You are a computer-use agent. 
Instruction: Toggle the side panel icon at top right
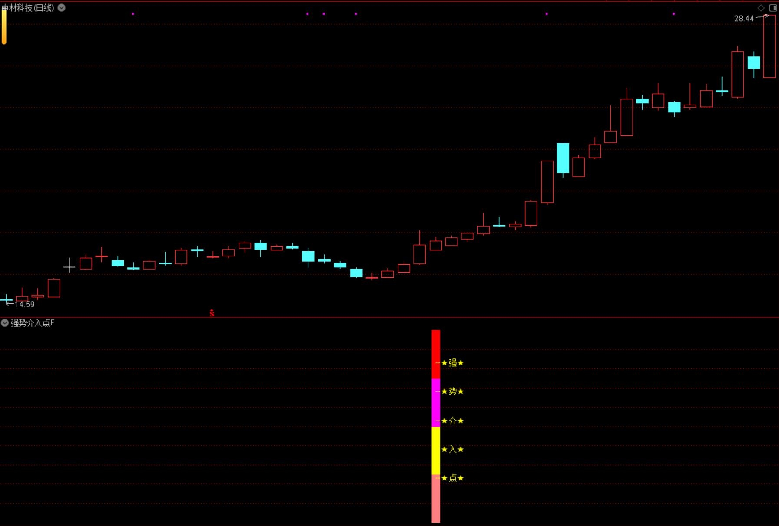tap(773, 8)
